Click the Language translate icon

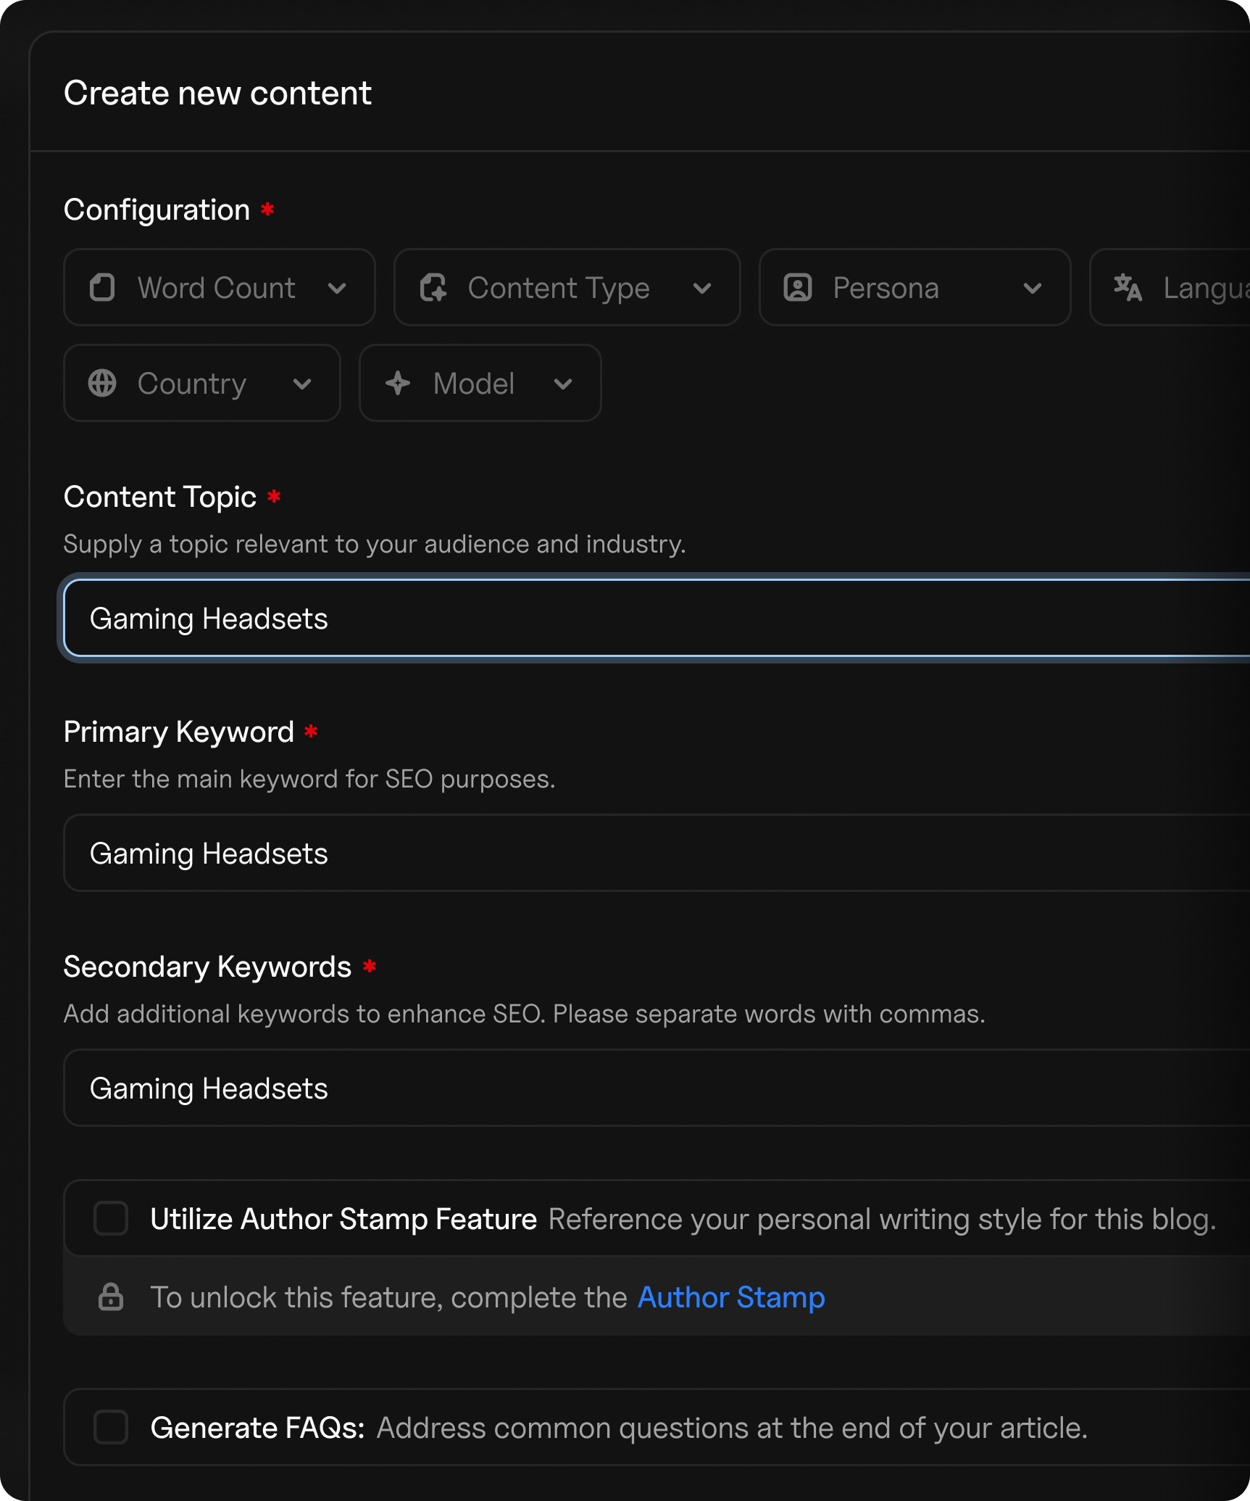click(1128, 288)
